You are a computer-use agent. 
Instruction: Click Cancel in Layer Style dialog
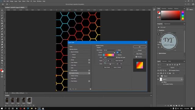pyautogui.click(x=140, y=50)
